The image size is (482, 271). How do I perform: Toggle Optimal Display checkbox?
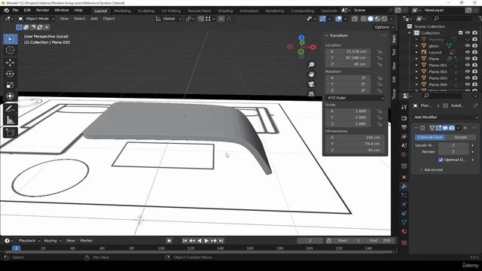click(441, 160)
